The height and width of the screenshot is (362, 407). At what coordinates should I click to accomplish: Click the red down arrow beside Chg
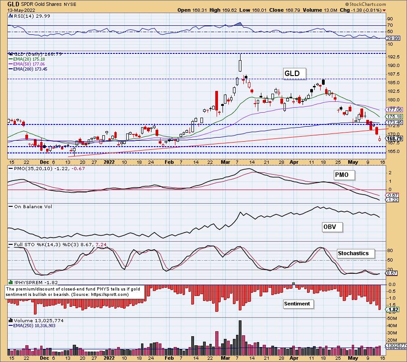tap(384, 10)
